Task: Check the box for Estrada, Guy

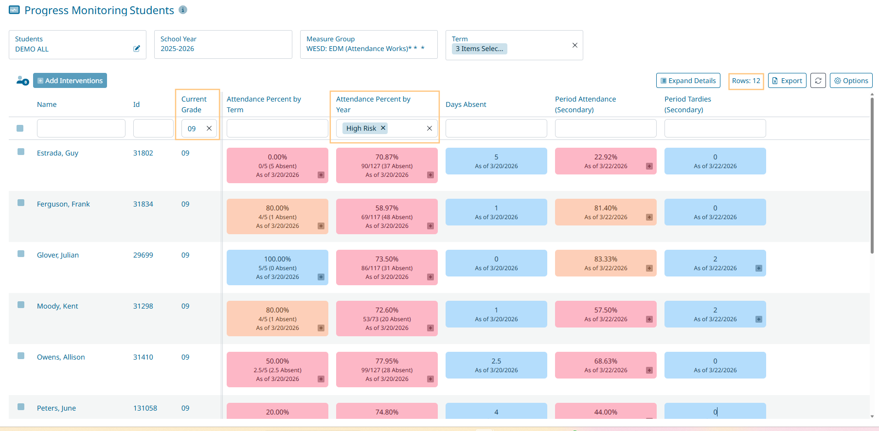Action: click(21, 152)
